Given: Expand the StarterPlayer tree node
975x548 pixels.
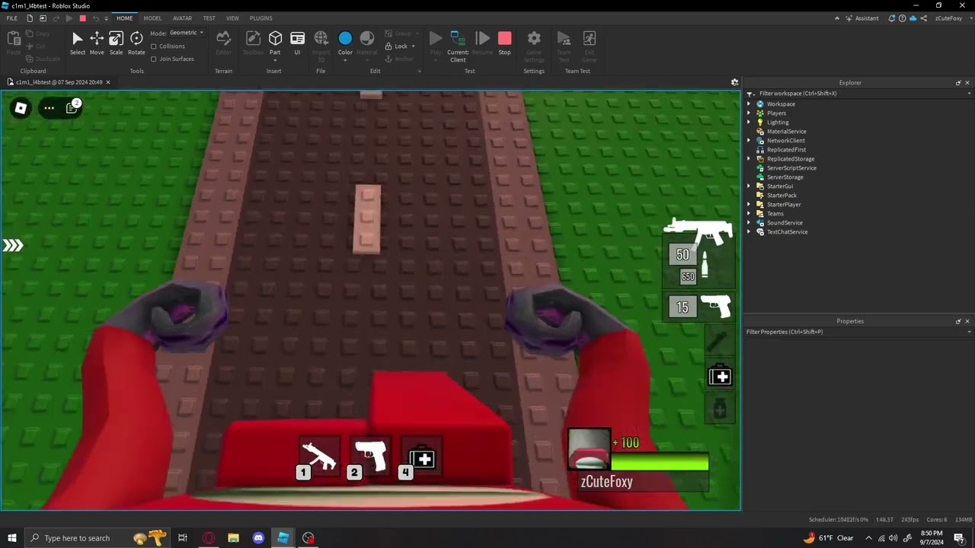Looking at the screenshot, I should pos(749,205).
